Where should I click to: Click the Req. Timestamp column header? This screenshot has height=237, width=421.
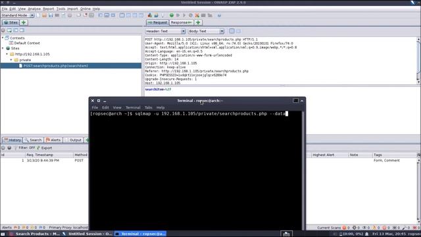pos(49,155)
